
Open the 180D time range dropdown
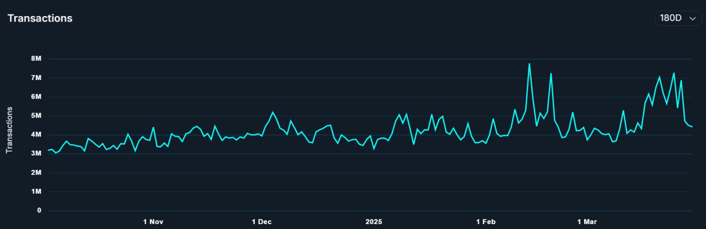tap(678, 18)
